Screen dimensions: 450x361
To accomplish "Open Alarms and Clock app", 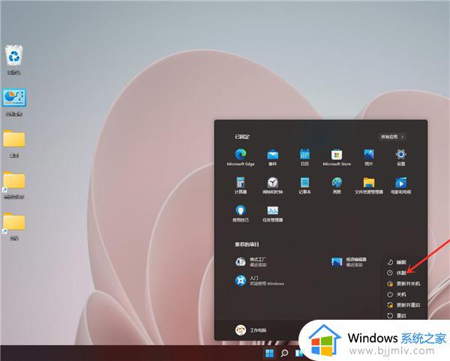I will tap(273, 185).
